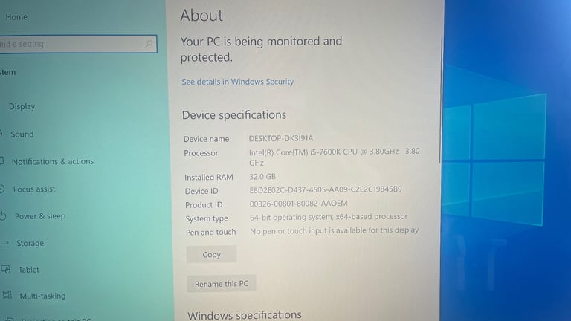
Task: Click the Power & sleep icon
Action: tap(2, 215)
